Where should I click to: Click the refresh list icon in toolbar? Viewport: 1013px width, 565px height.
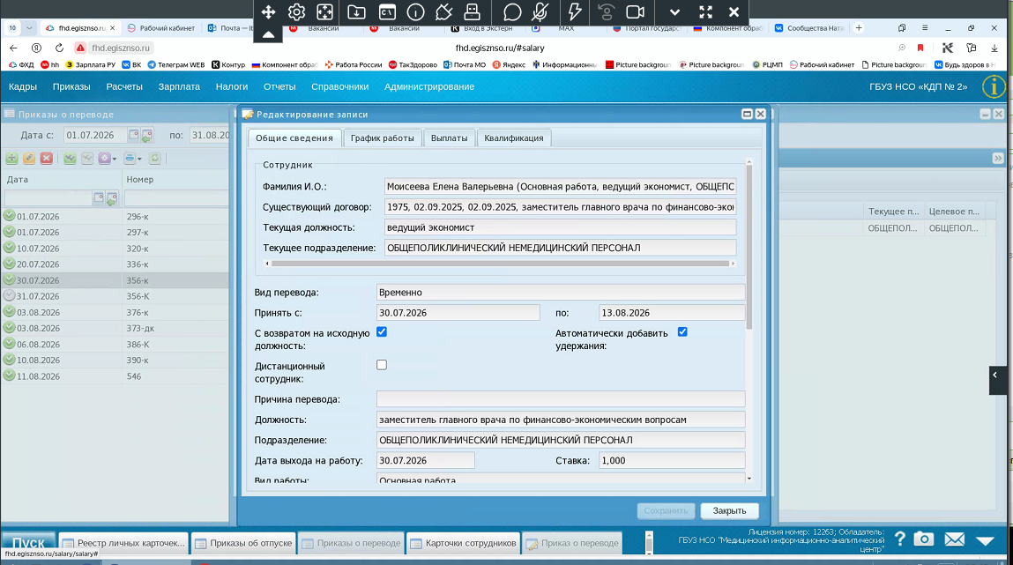point(155,158)
